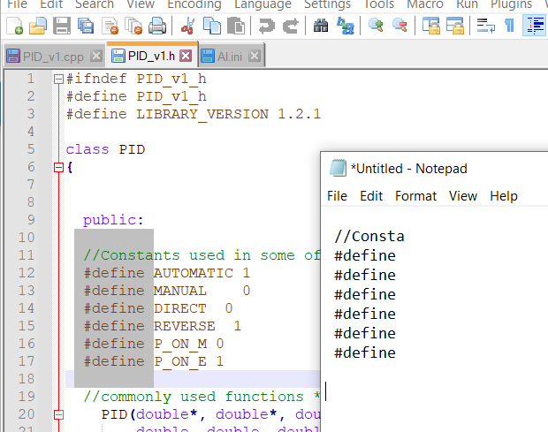The width and height of the screenshot is (548, 432).
Task: Click the '*Untitled - Notepad' title text
Action: click(409, 169)
